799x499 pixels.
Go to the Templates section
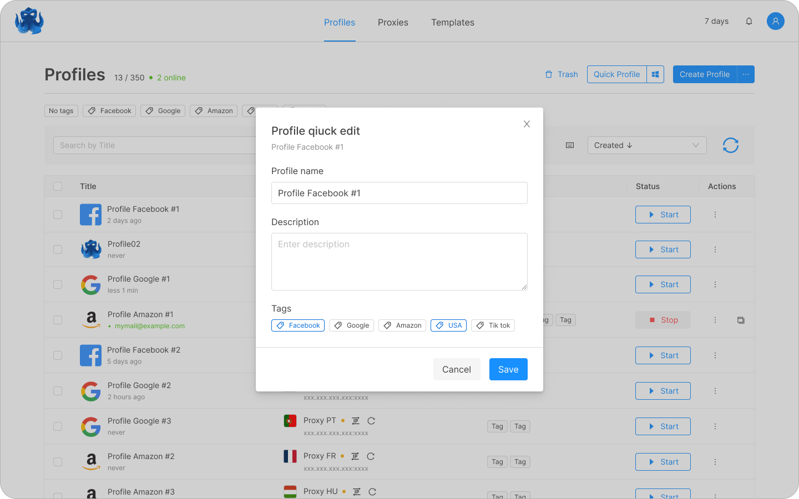[x=452, y=22]
